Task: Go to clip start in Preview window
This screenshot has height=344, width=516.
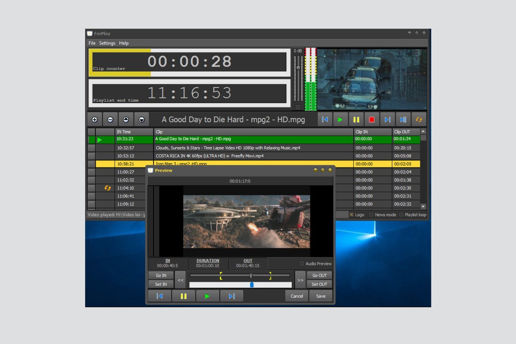Action: coord(160,296)
